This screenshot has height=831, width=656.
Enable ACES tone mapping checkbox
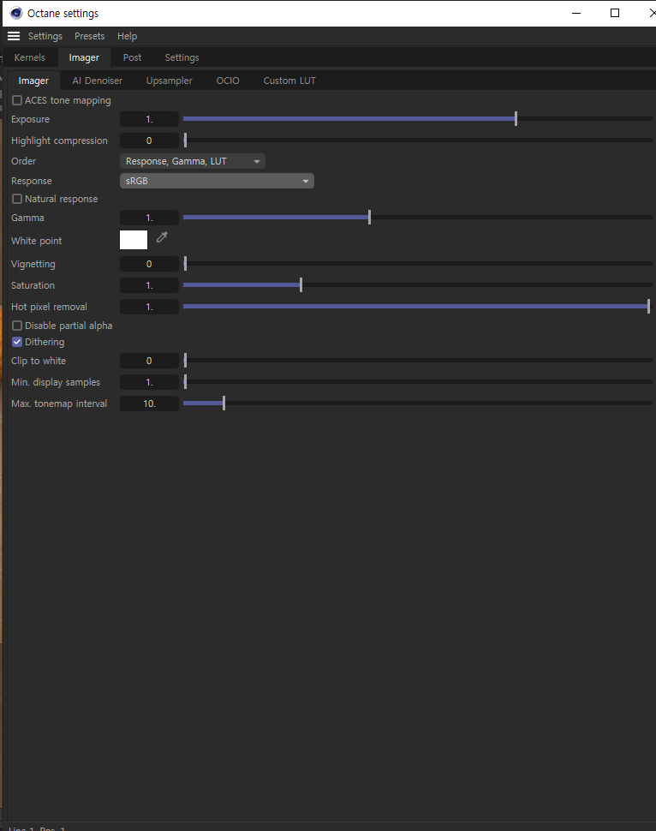(x=18, y=101)
